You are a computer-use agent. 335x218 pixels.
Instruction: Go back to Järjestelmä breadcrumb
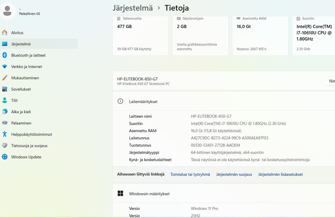coord(133,8)
